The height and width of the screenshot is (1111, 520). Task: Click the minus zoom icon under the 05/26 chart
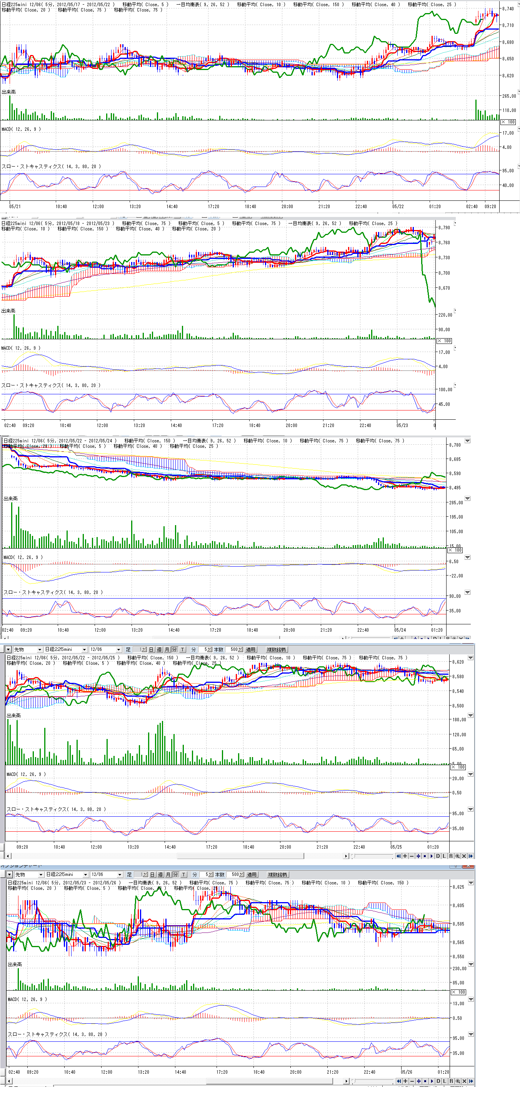pyautogui.click(x=412, y=1081)
